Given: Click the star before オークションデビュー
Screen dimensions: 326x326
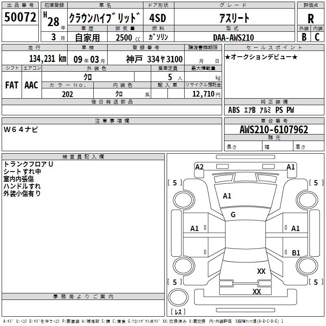Looking at the screenshot, I should (228, 57).
